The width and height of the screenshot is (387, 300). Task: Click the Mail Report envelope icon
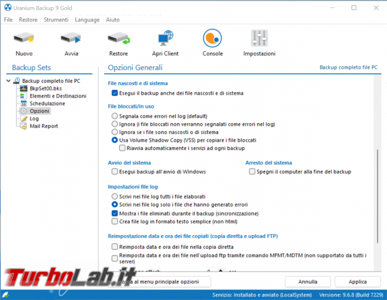(x=24, y=126)
